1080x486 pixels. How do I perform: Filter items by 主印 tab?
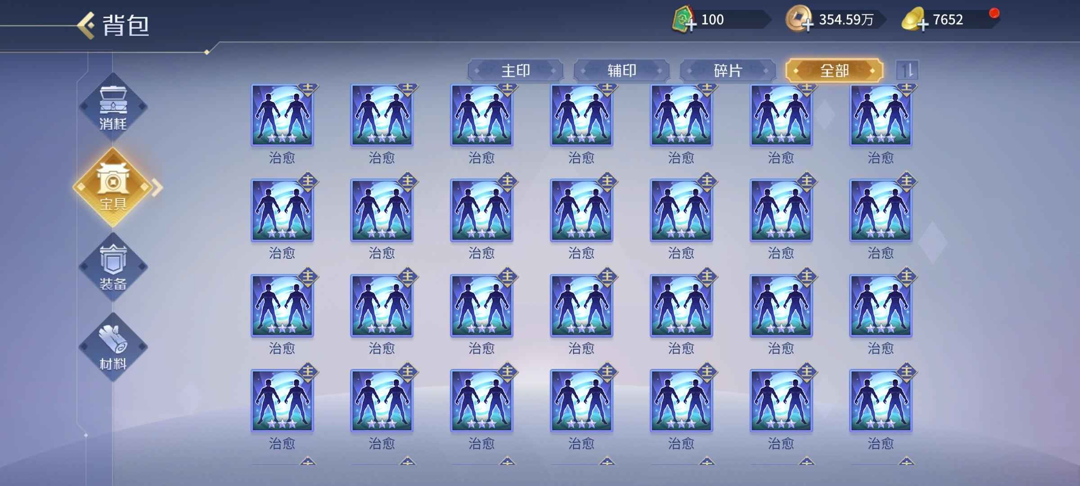(515, 71)
